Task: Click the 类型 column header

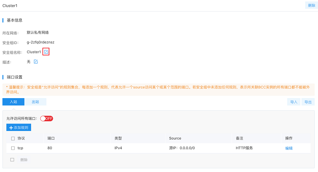Action: coord(118,138)
